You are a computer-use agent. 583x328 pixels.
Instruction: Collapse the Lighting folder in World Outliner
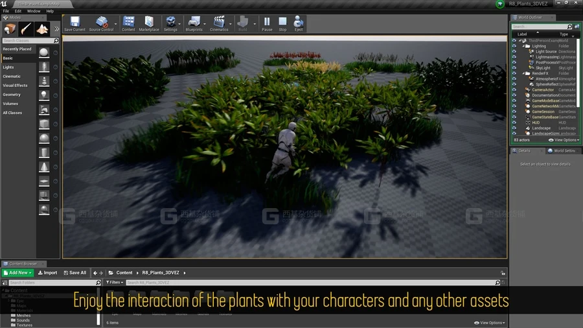(x=523, y=46)
